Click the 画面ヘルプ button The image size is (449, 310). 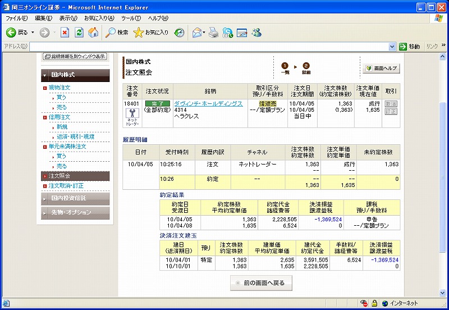[x=382, y=68]
